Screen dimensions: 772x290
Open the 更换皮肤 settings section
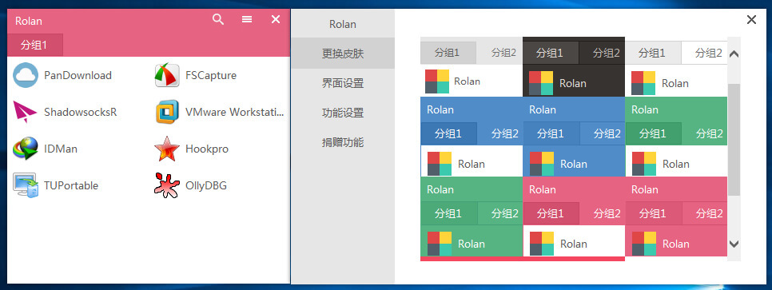click(343, 54)
